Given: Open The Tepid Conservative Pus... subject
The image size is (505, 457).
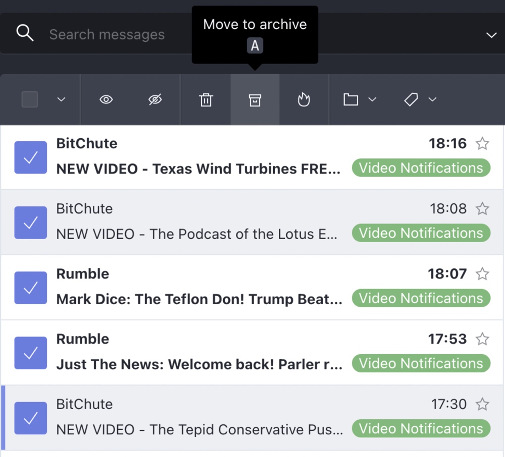Looking at the screenshot, I should click(x=199, y=430).
